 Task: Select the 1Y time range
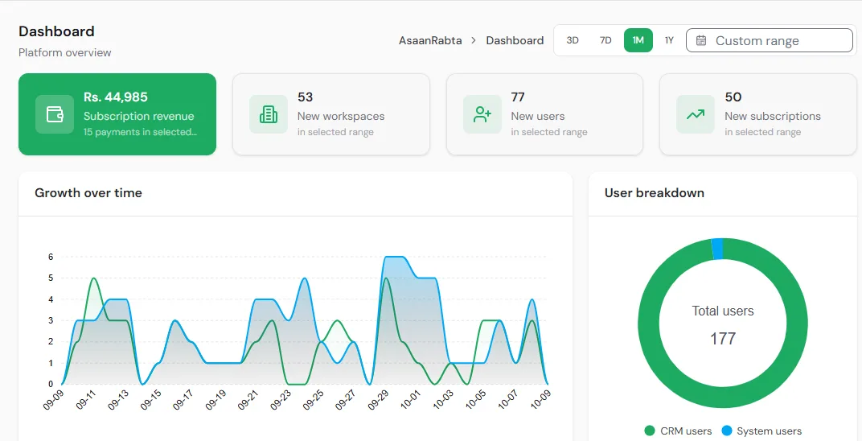(669, 40)
